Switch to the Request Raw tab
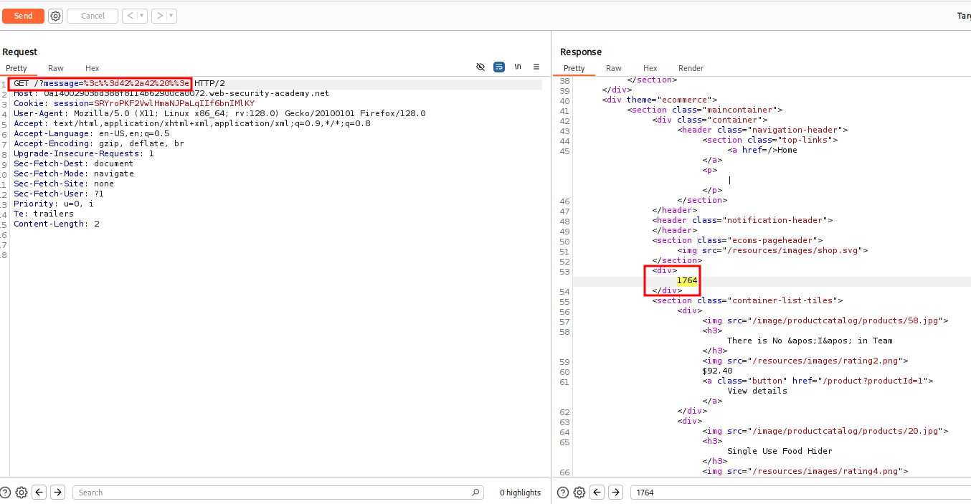The height and width of the screenshot is (504, 971). (56, 68)
